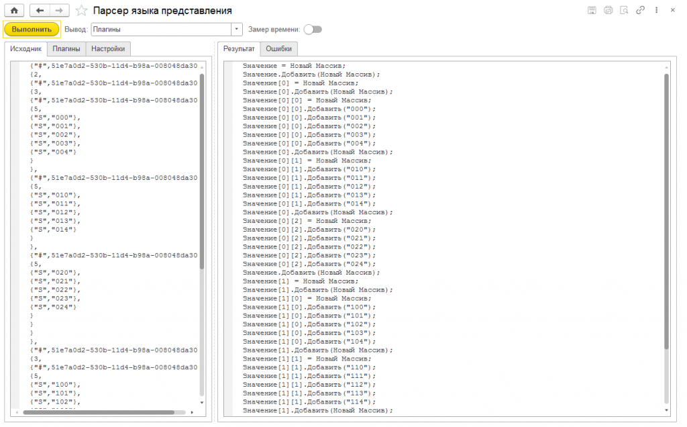Add form to favorites star
Screen dimensions: 687x427
(81, 11)
